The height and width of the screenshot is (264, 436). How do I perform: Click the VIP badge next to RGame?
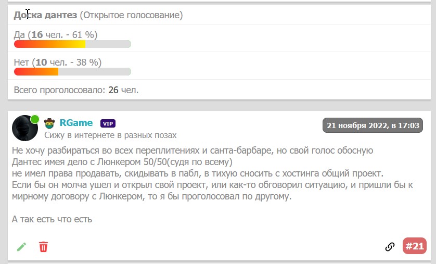coord(108,123)
